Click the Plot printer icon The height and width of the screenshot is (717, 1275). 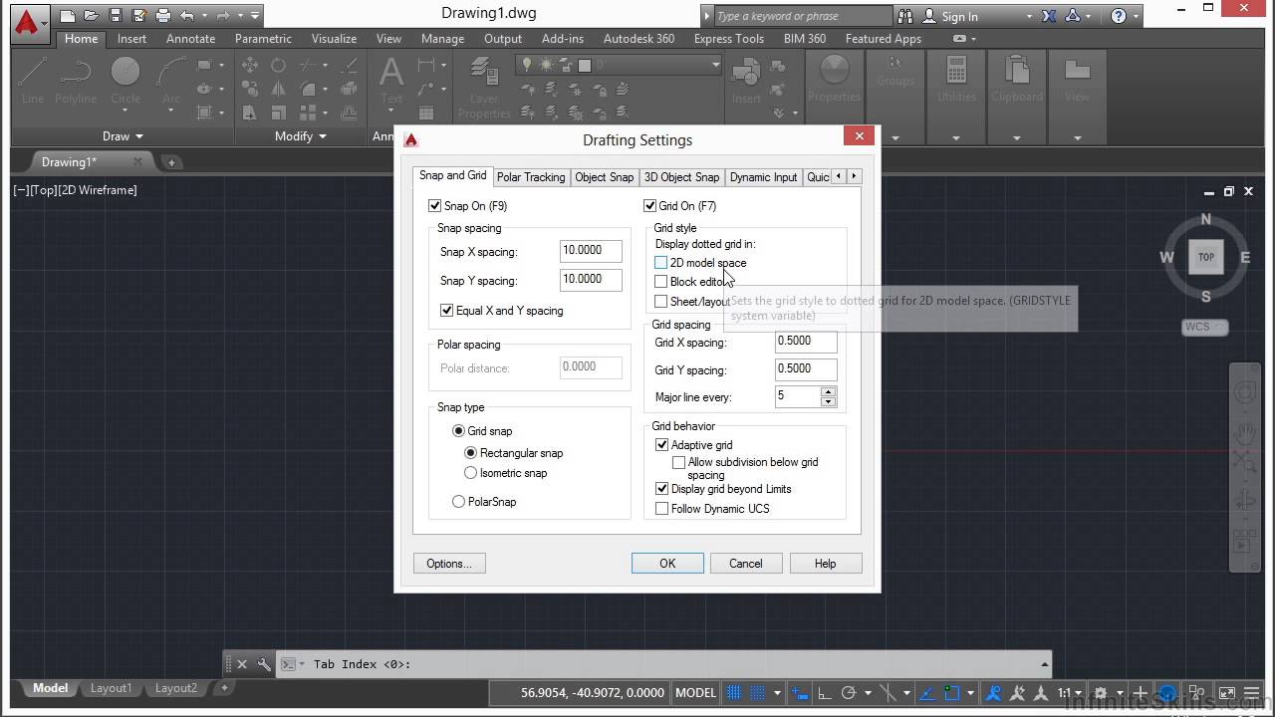click(163, 16)
